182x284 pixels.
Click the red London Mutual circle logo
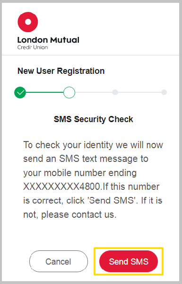click(x=28, y=22)
